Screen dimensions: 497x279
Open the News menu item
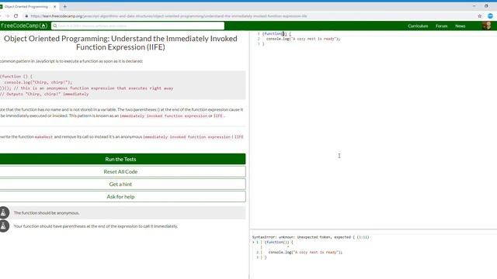point(461,26)
